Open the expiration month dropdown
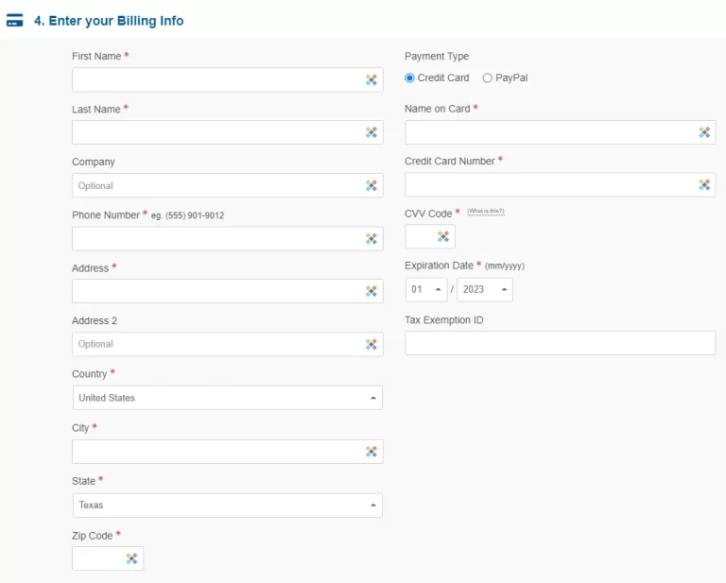 (x=427, y=289)
